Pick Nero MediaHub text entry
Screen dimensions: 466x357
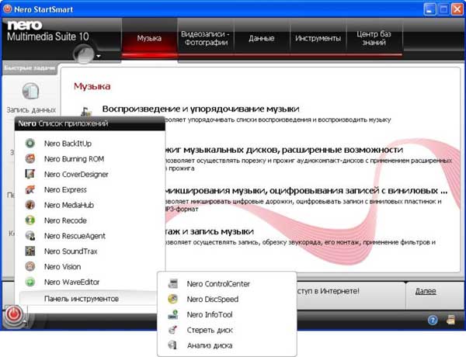click(x=69, y=205)
